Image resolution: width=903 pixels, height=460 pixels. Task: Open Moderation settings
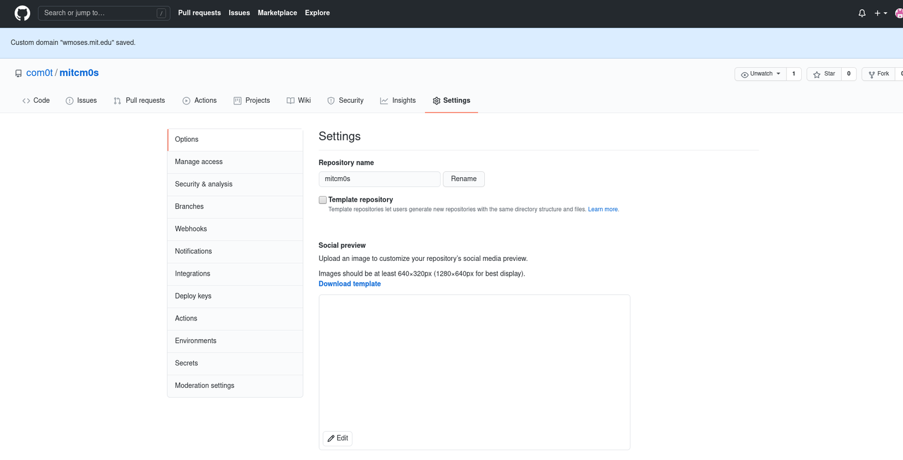(x=235, y=387)
